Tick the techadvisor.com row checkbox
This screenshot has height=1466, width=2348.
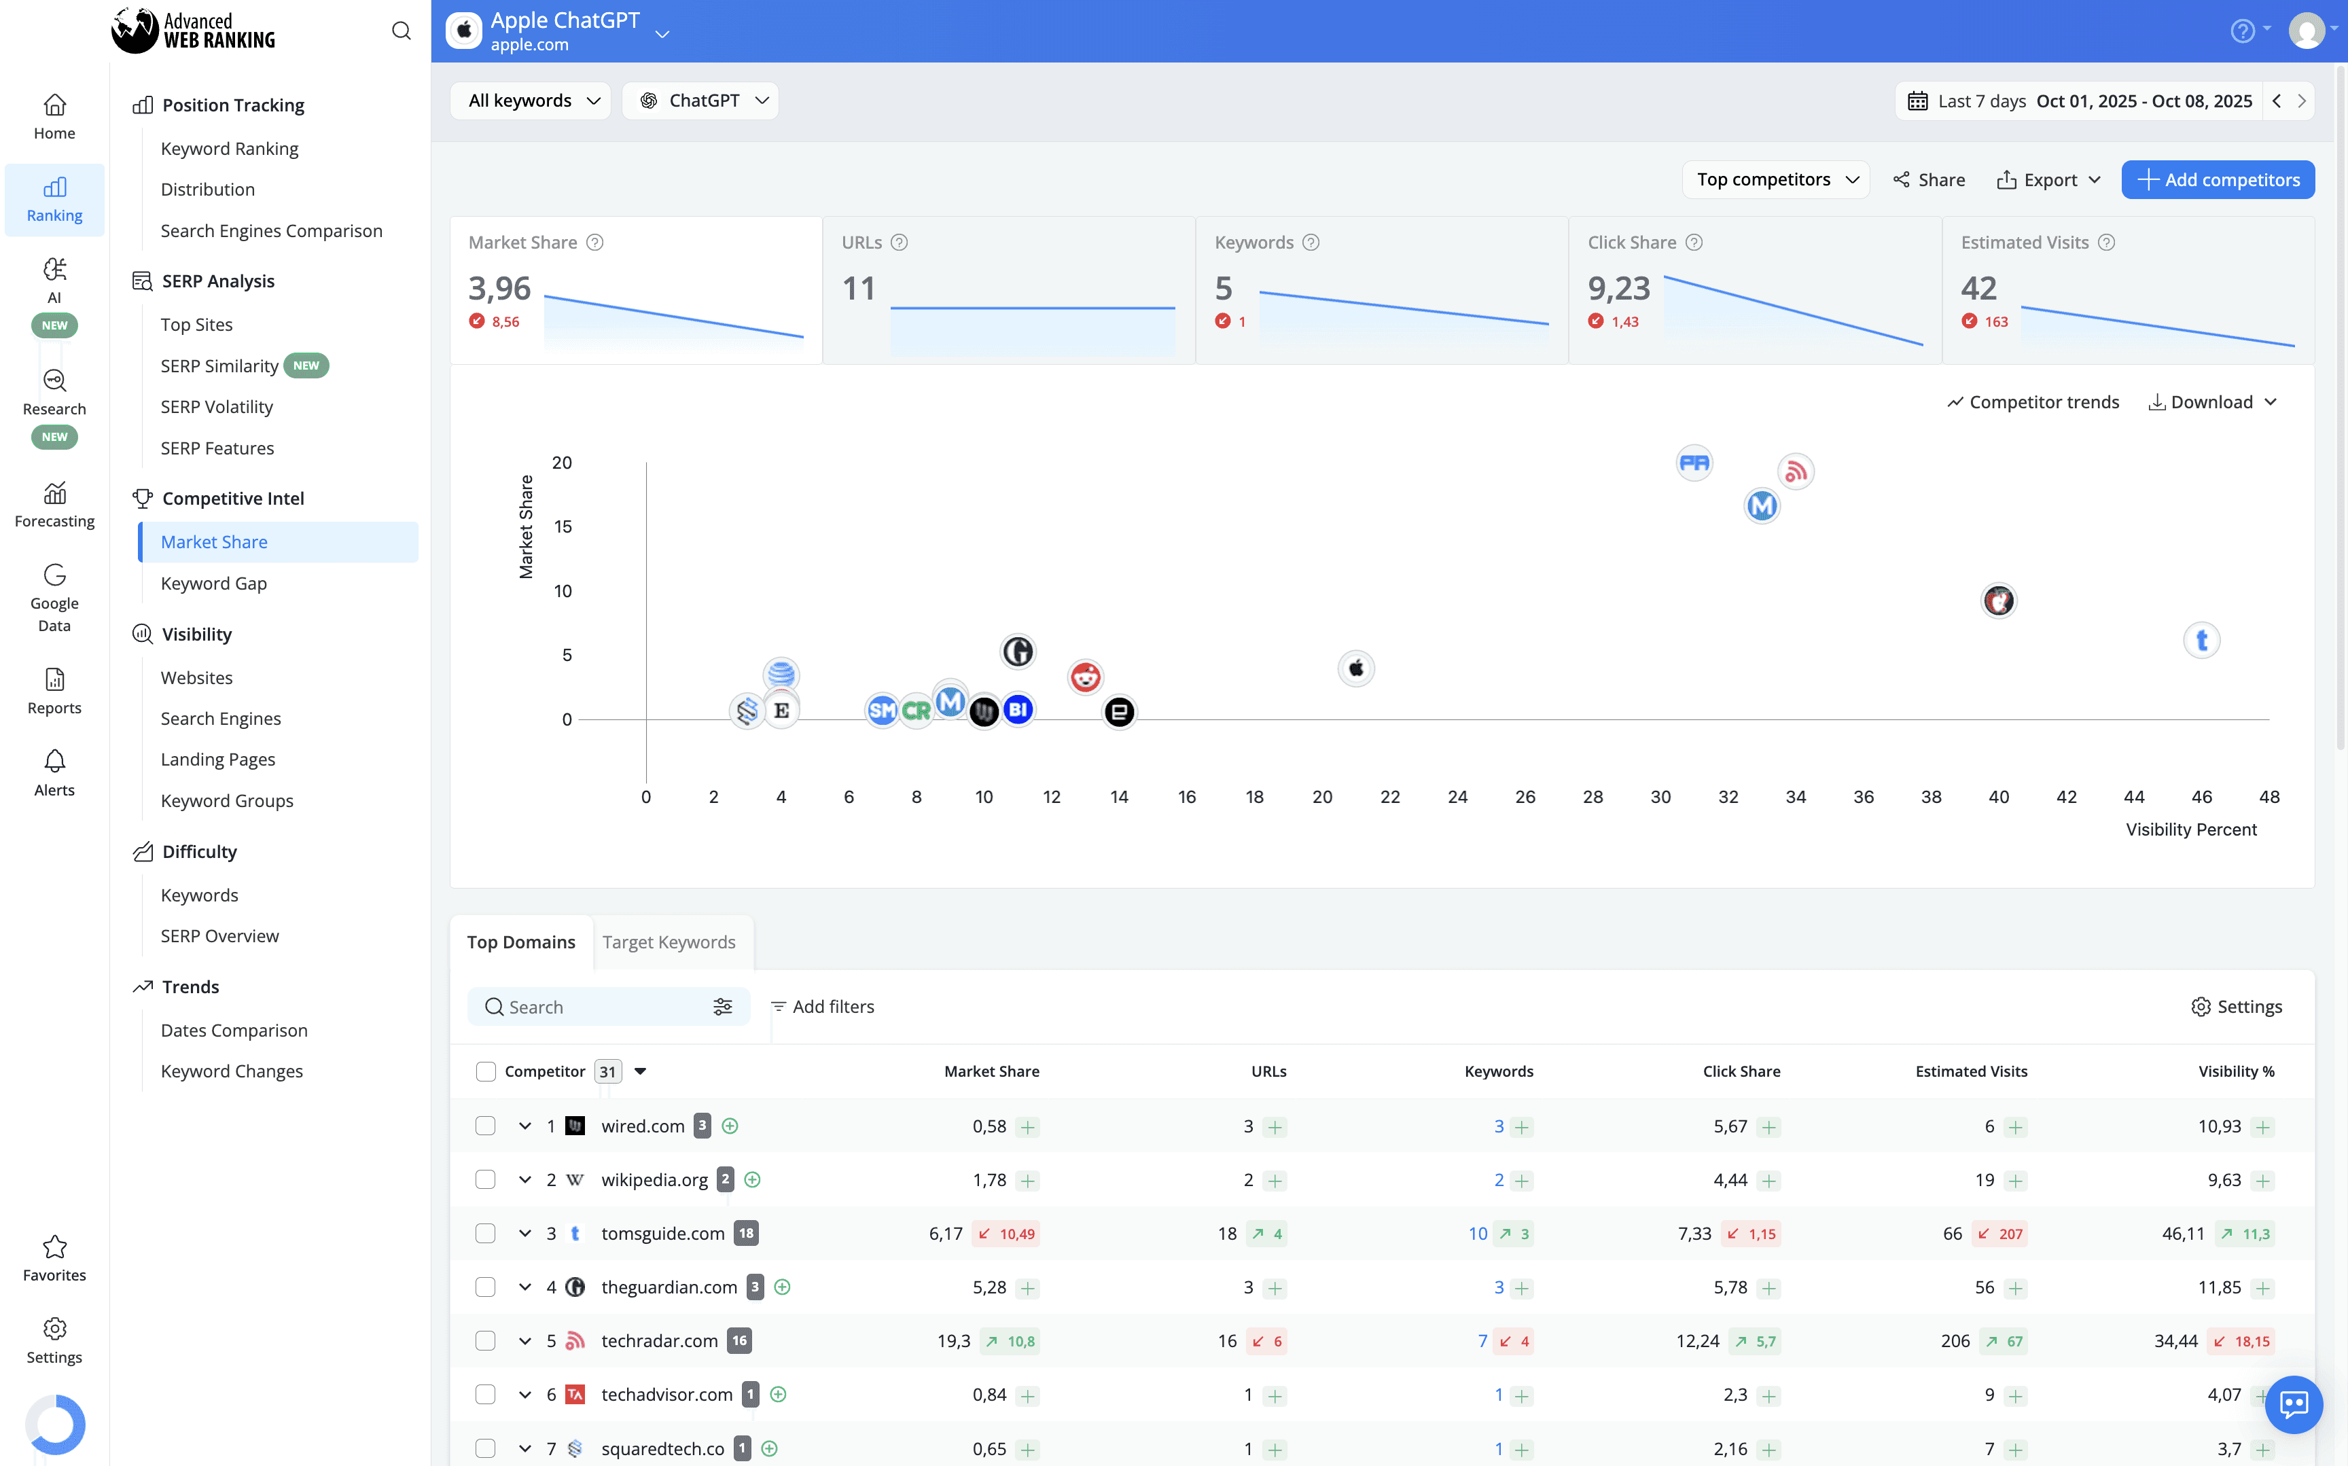[x=486, y=1394]
